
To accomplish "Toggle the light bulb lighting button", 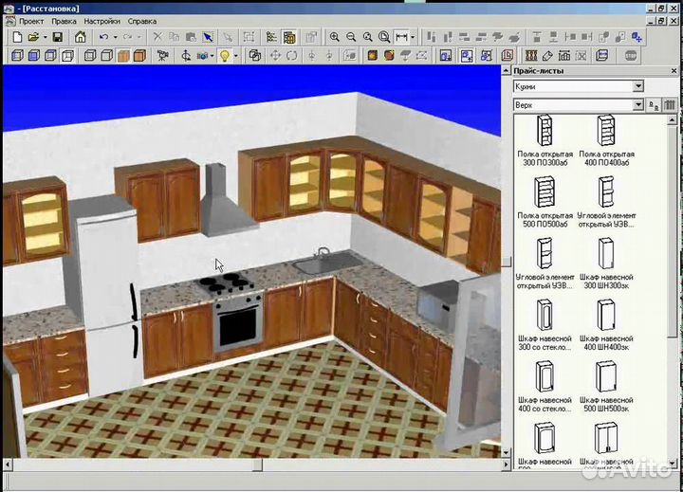I will [x=225, y=56].
